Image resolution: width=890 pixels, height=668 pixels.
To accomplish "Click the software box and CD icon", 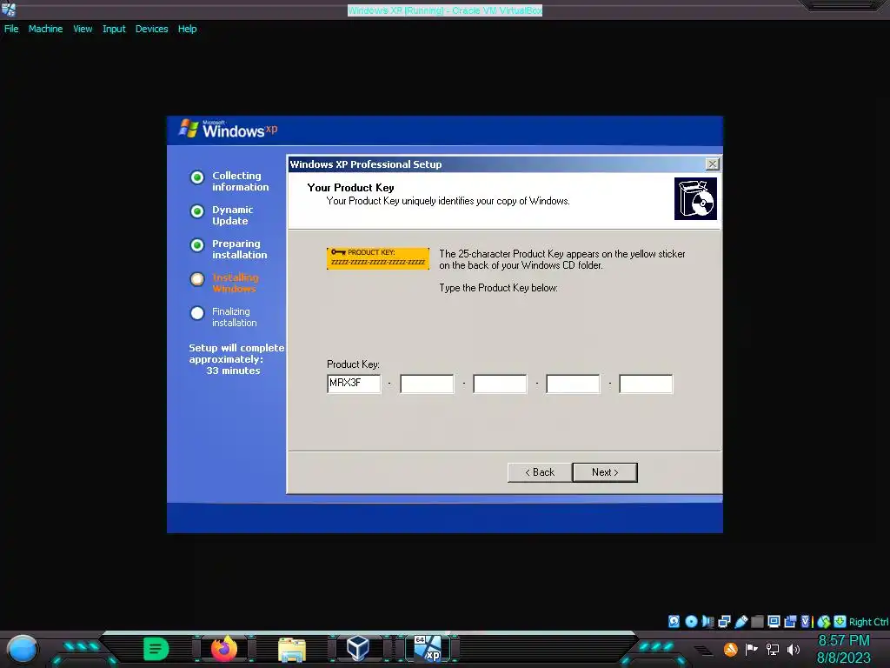I will (x=695, y=199).
